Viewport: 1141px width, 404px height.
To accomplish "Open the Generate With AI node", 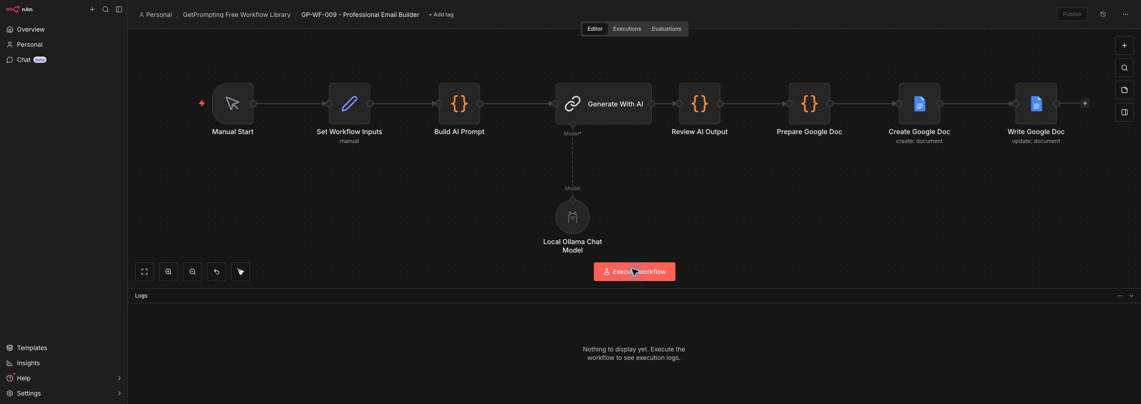I will pyautogui.click(x=603, y=104).
